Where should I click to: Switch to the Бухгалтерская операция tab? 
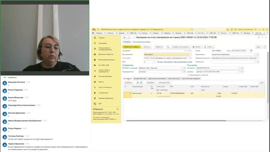(191, 79)
